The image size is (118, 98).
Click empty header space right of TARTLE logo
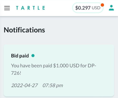click(x=59, y=8)
